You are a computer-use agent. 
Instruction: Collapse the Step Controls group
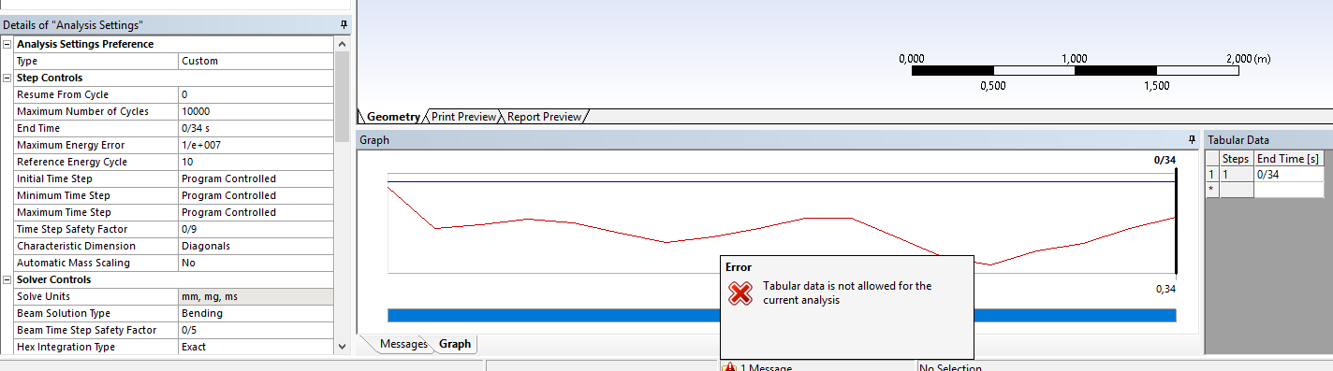(x=7, y=78)
